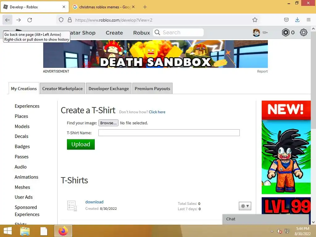The width and height of the screenshot is (316, 237).
Task: Select Meshes in the sidebar
Action: pyautogui.click(x=22, y=187)
